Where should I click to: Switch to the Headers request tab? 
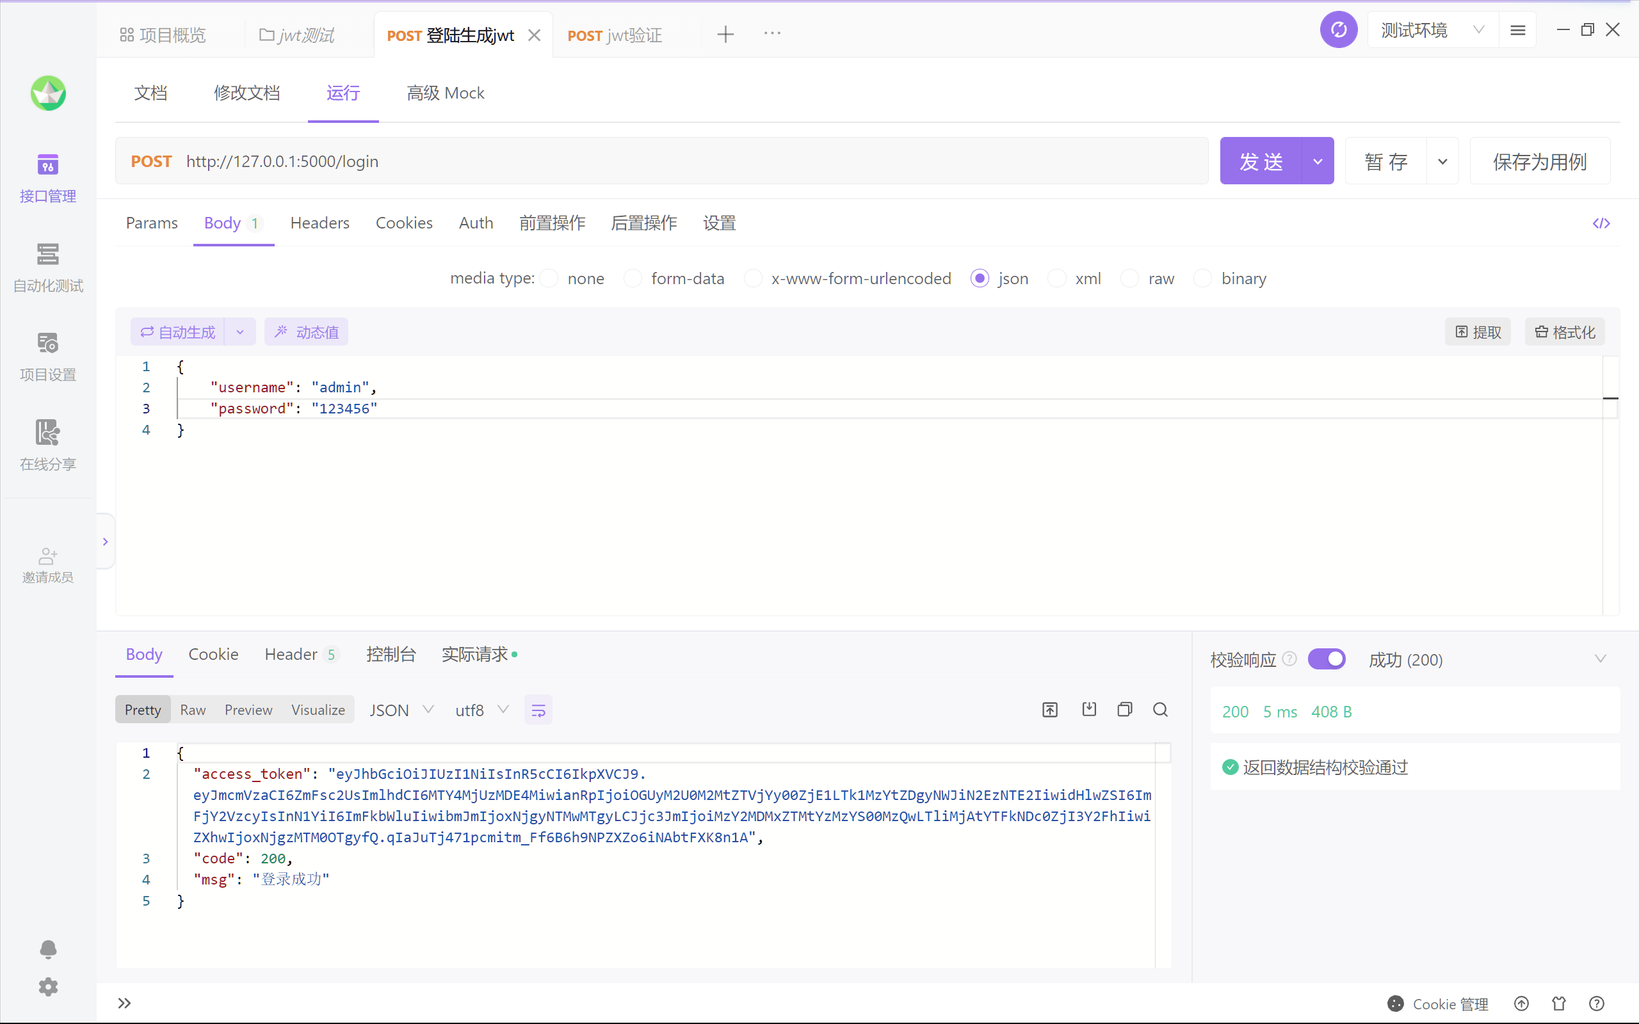(x=319, y=223)
